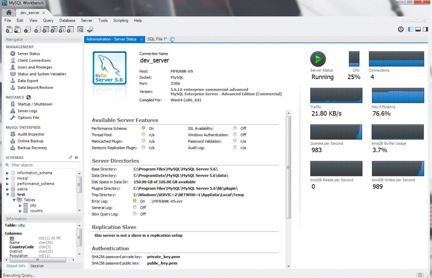Create a new SQL tab for executing queries

(8, 29)
